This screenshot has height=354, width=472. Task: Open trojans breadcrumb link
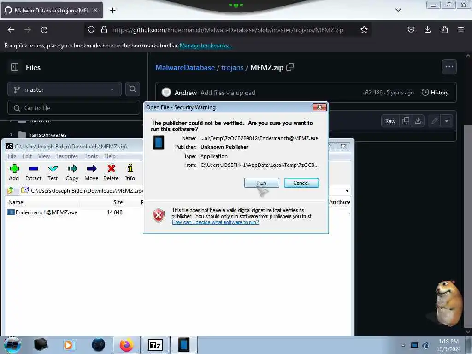pos(232,67)
